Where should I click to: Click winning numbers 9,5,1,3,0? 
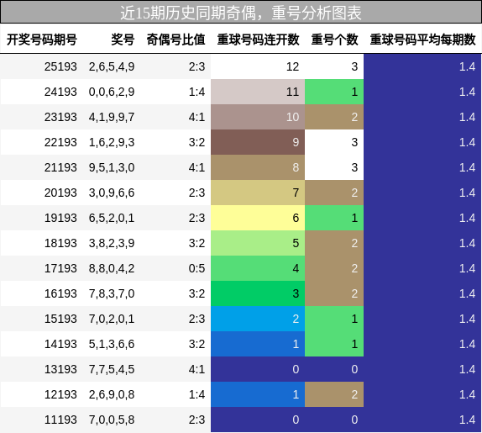pyautogui.click(x=112, y=167)
